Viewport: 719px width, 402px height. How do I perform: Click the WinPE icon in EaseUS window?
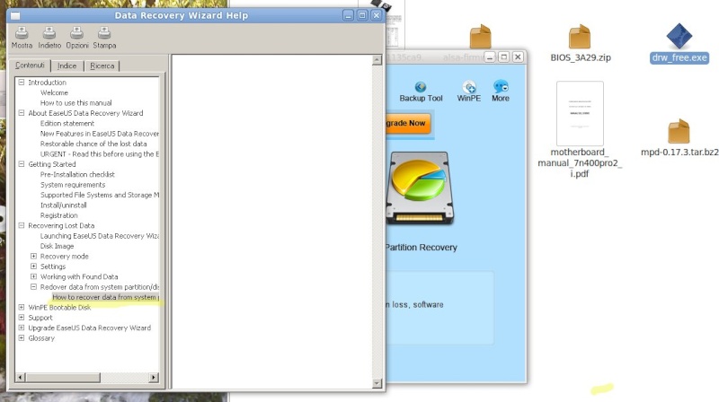(468, 92)
